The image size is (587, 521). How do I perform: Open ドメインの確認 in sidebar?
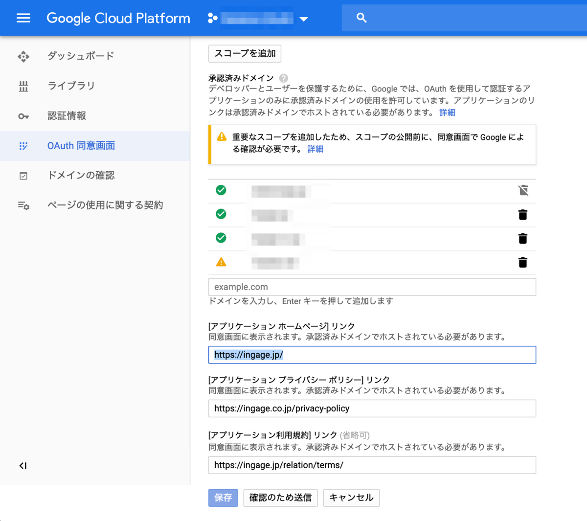[x=81, y=175]
